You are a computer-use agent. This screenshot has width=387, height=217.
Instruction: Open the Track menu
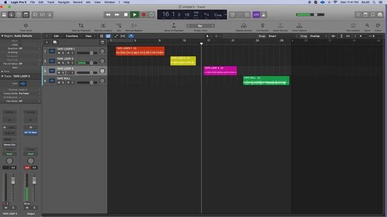tap(51, 2)
